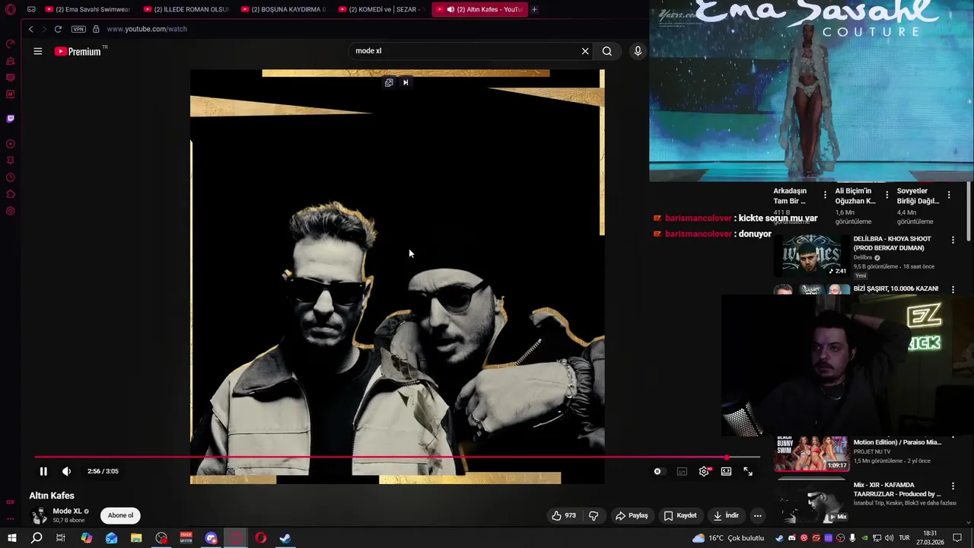This screenshot has height=548, width=974.
Task: Open the Mode XL channel name link
Action: tap(67, 511)
